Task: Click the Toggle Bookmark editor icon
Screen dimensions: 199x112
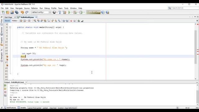Action: tap(59, 21)
